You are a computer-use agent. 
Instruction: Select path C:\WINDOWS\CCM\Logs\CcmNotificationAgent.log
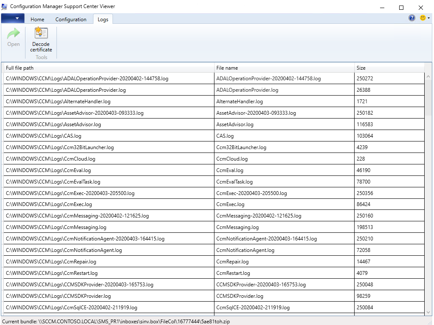tap(64, 250)
